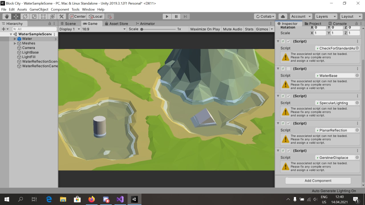Screen dimensions: 365x205
Task: Open the cloud services icon
Action: [283, 17]
